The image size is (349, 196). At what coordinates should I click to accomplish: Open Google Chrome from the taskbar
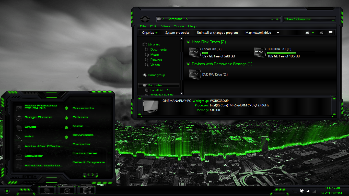66,190
